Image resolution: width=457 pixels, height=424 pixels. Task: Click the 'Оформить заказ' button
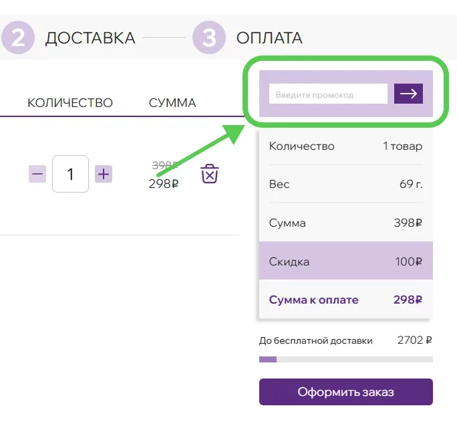(x=346, y=392)
